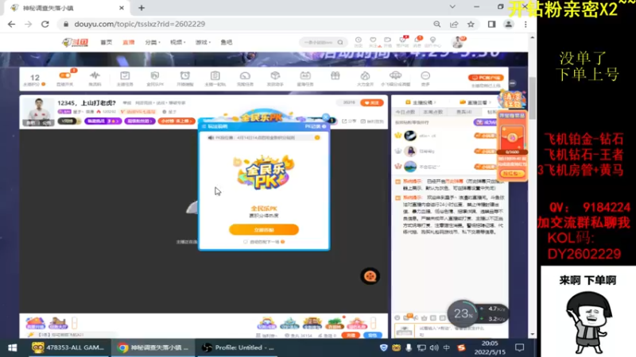Click the orange hourly-ranking badge under title

click(x=176, y=121)
